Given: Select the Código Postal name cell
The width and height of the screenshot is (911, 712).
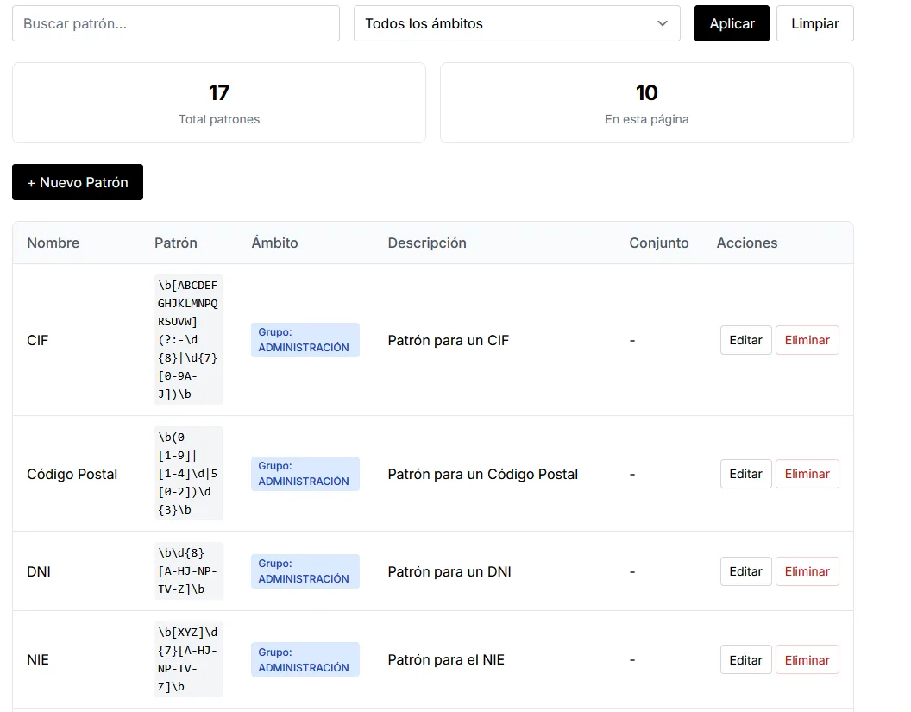Looking at the screenshot, I should tap(72, 475).
